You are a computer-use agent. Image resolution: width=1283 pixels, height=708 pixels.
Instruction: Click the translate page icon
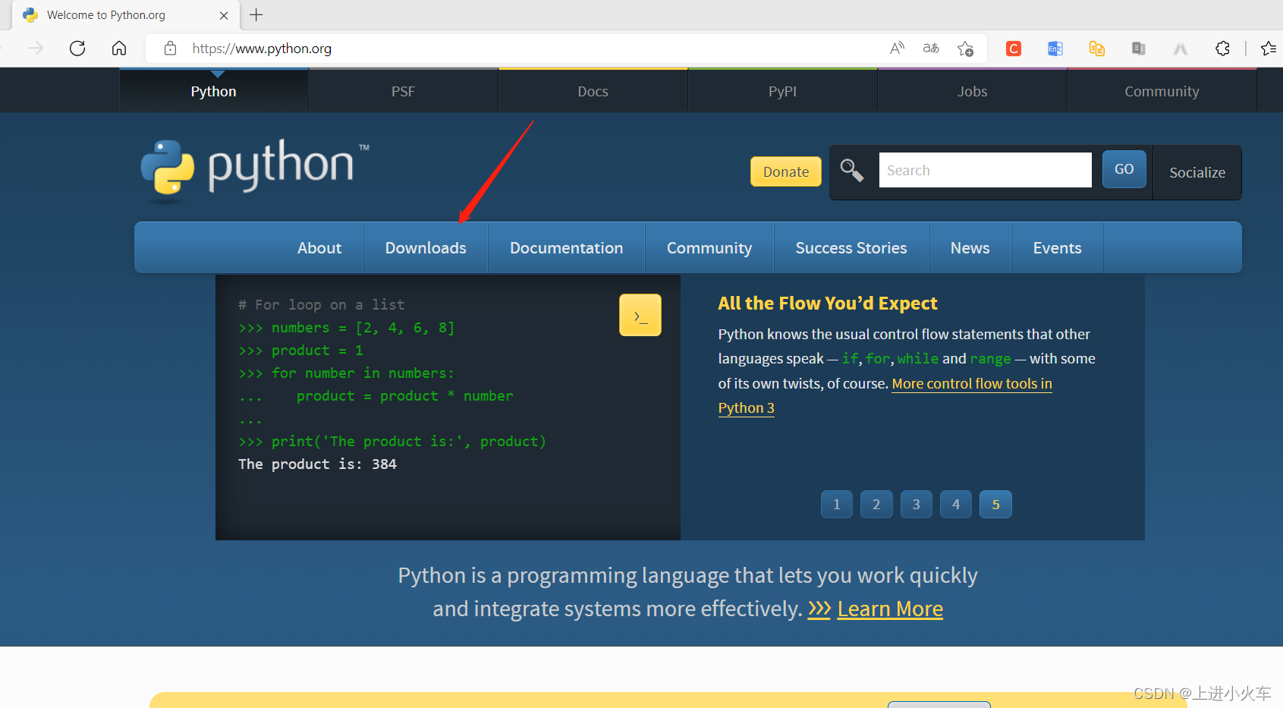(931, 49)
